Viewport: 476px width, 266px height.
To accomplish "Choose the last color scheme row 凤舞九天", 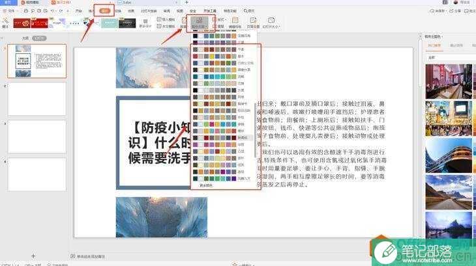I will (224, 179).
